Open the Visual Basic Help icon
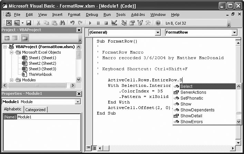 (158, 23)
